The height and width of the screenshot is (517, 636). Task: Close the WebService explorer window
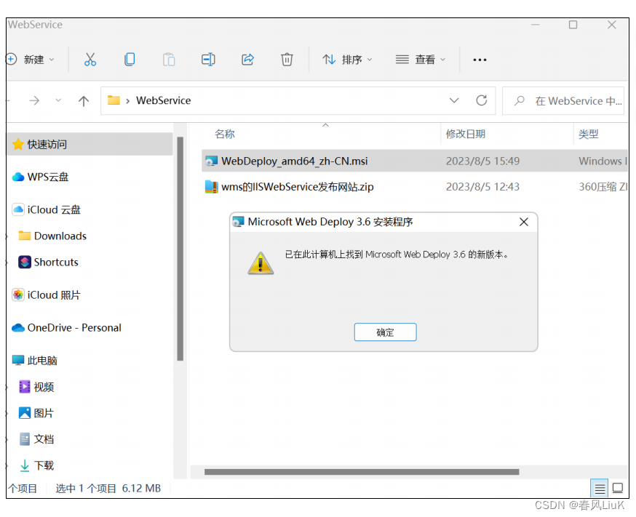(x=612, y=25)
